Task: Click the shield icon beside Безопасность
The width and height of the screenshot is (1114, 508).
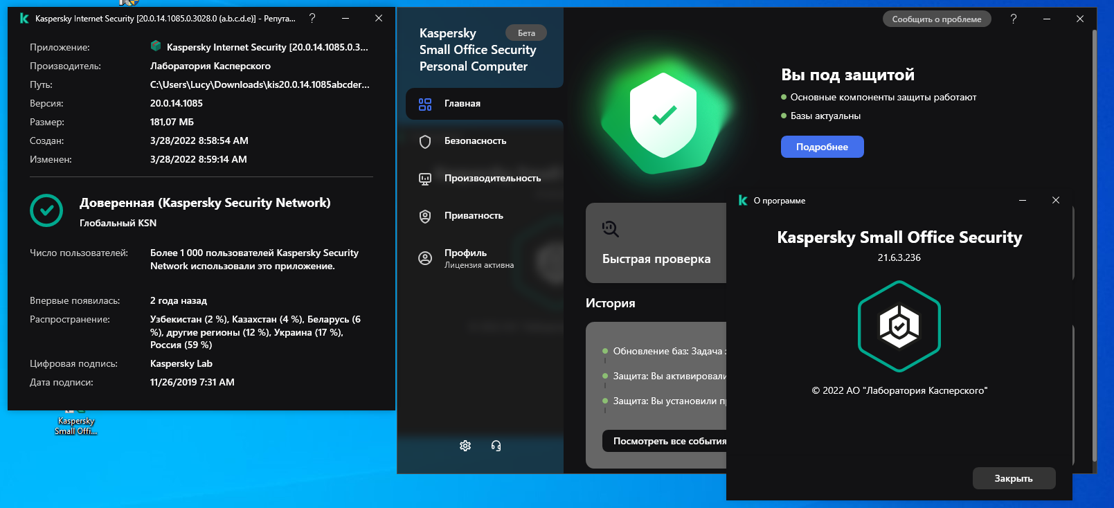Action: [x=425, y=141]
